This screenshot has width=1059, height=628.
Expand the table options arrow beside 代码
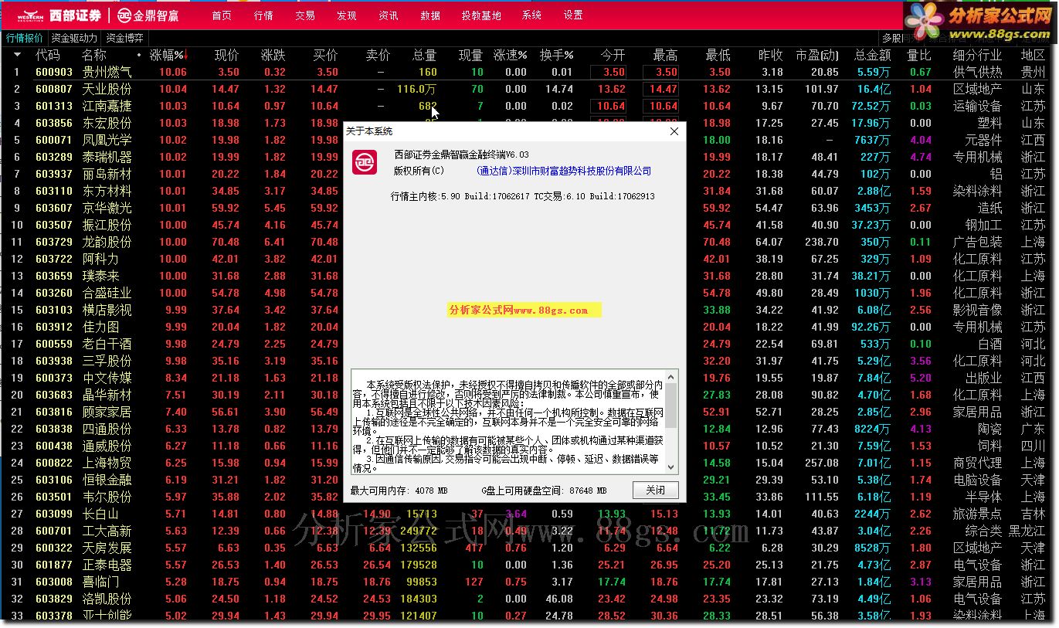[17, 55]
